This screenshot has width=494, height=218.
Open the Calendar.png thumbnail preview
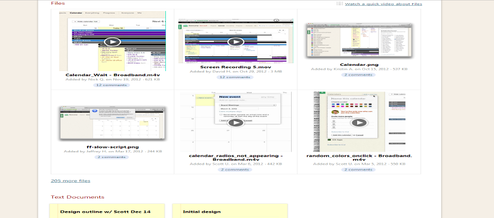point(359,40)
